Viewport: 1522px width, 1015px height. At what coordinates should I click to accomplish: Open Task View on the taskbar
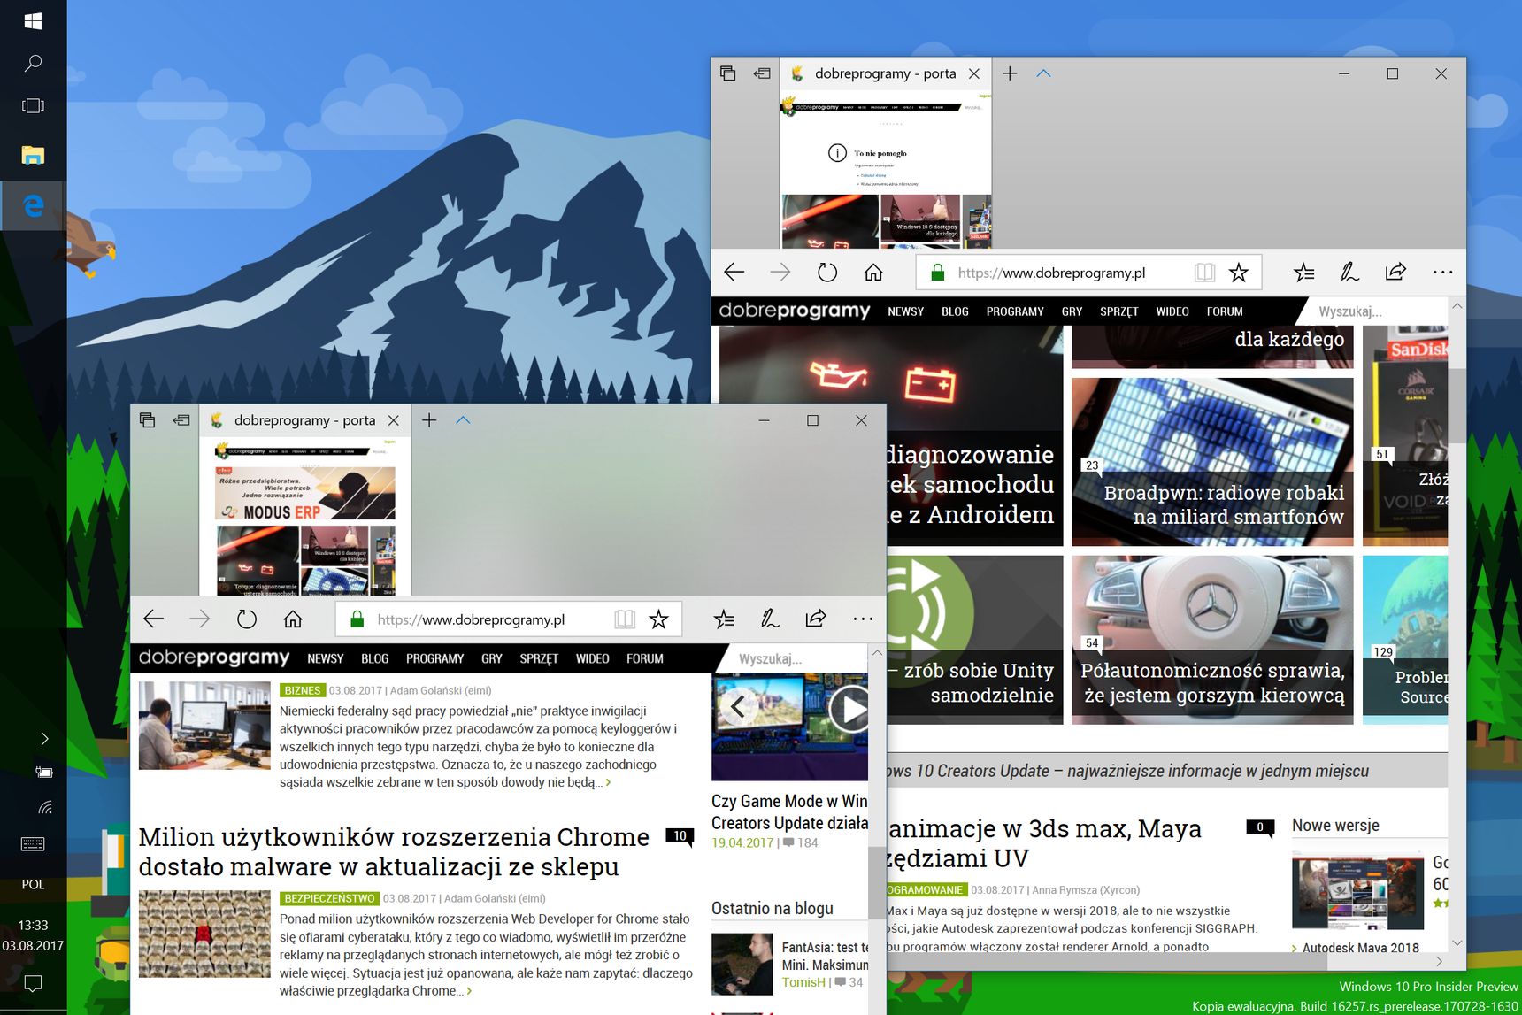pos(33,105)
